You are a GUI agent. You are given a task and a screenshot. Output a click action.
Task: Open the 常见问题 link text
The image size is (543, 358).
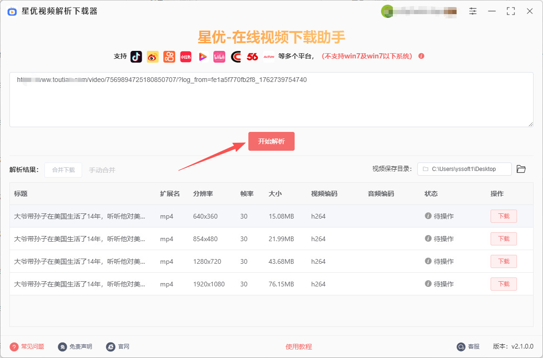click(33, 347)
